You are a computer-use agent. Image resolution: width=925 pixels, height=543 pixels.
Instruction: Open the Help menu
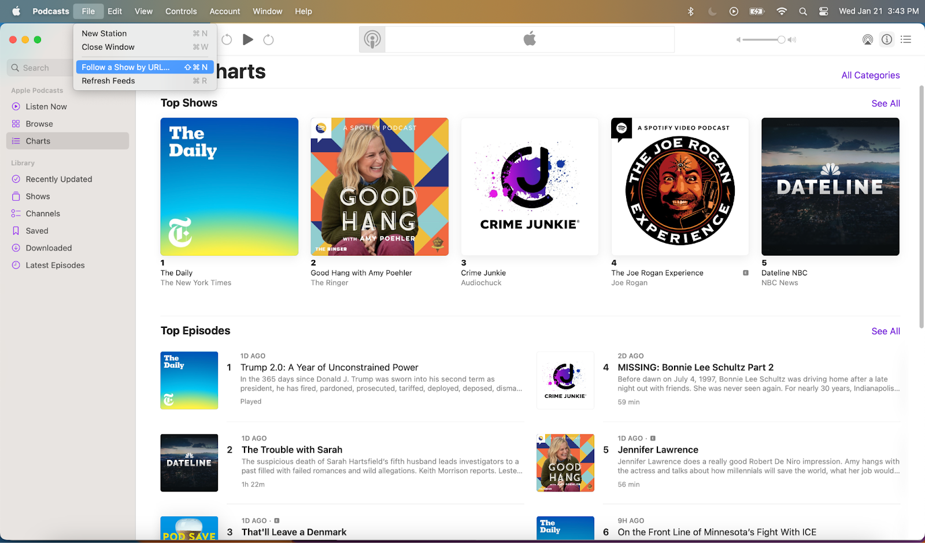pyautogui.click(x=304, y=11)
